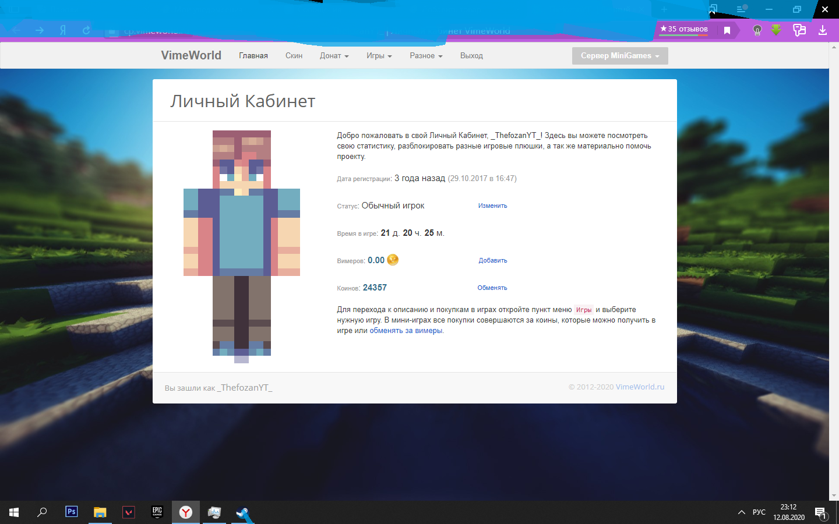Expand the Донат dropdown

click(334, 56)
